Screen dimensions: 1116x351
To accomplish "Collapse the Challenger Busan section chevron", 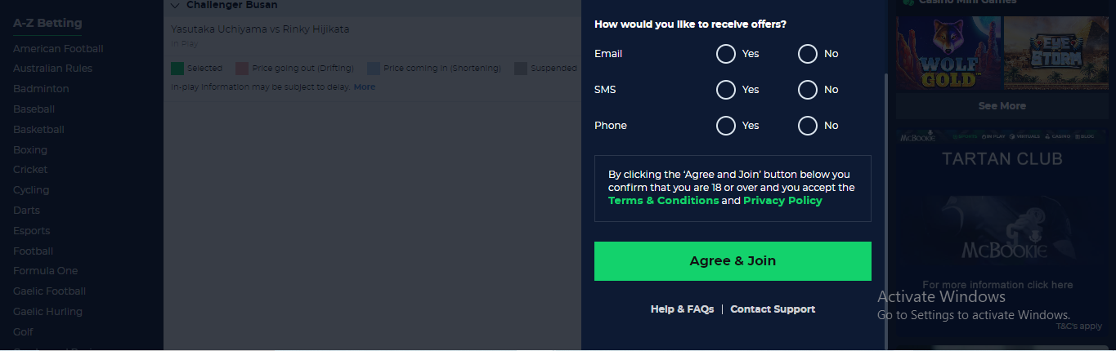I will (x=175, y=5).
